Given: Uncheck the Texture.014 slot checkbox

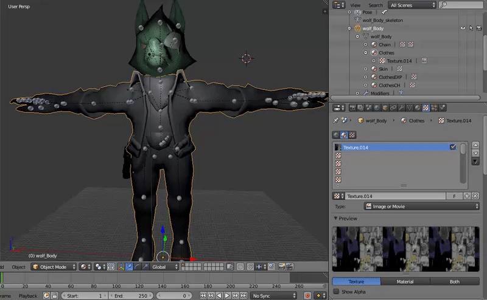Looking at the screenshot, I should pyautogui.click(x=453, y=147).
